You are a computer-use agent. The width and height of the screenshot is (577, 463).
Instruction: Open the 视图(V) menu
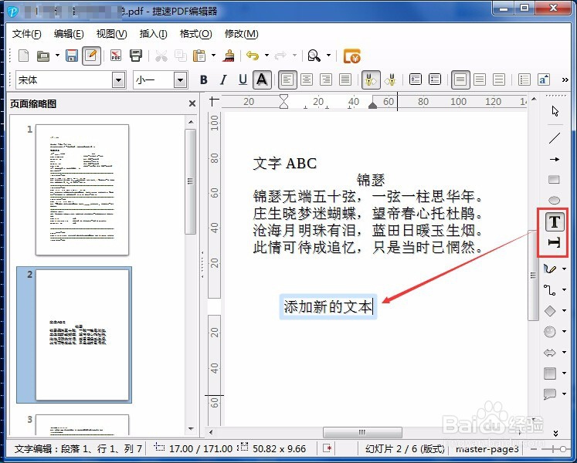[x=111, y=34]
